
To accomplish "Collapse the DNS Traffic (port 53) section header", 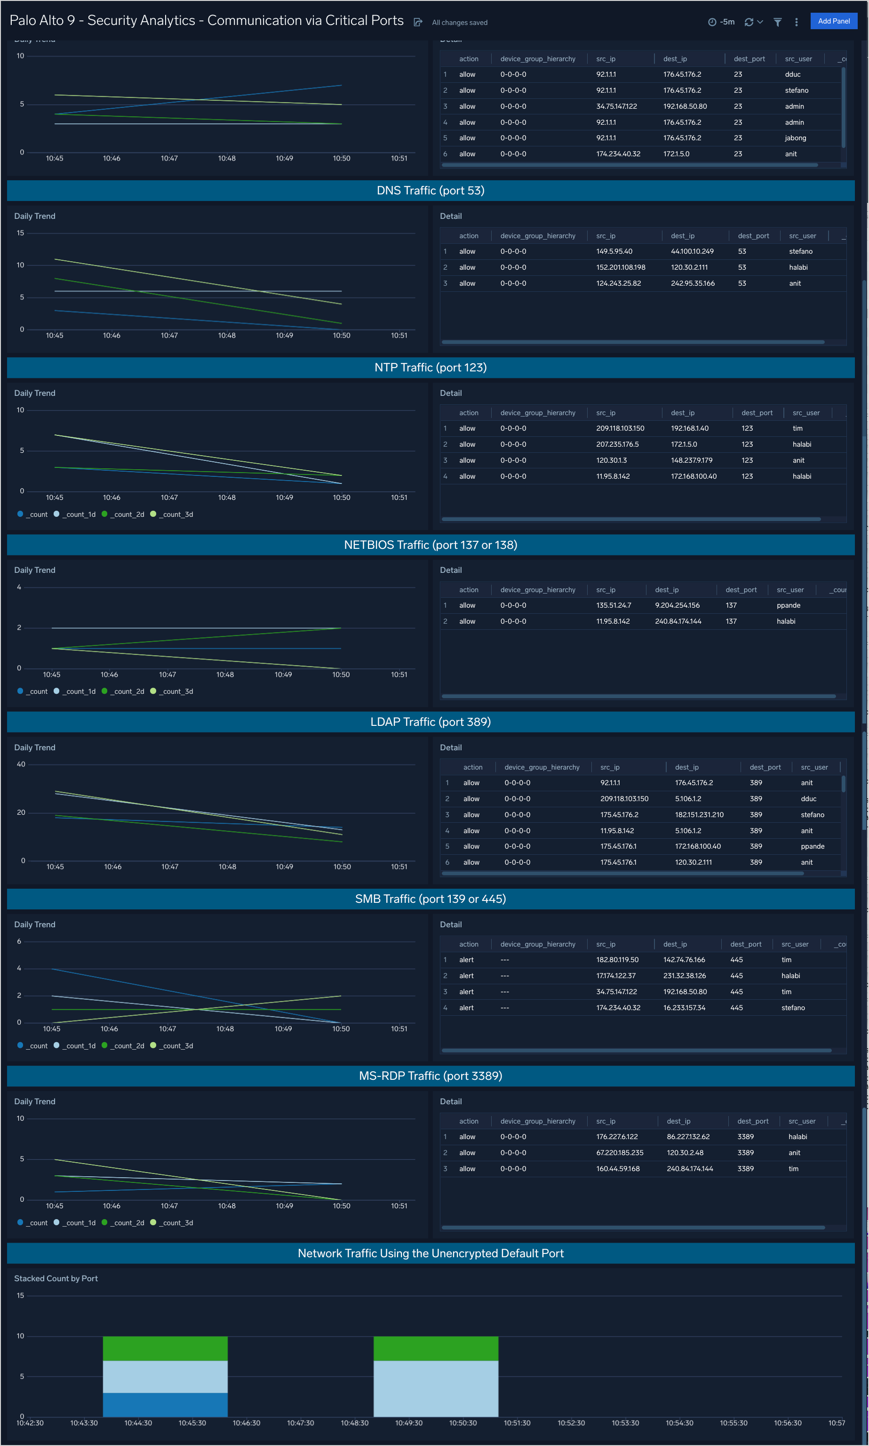I will coord(431,190).
